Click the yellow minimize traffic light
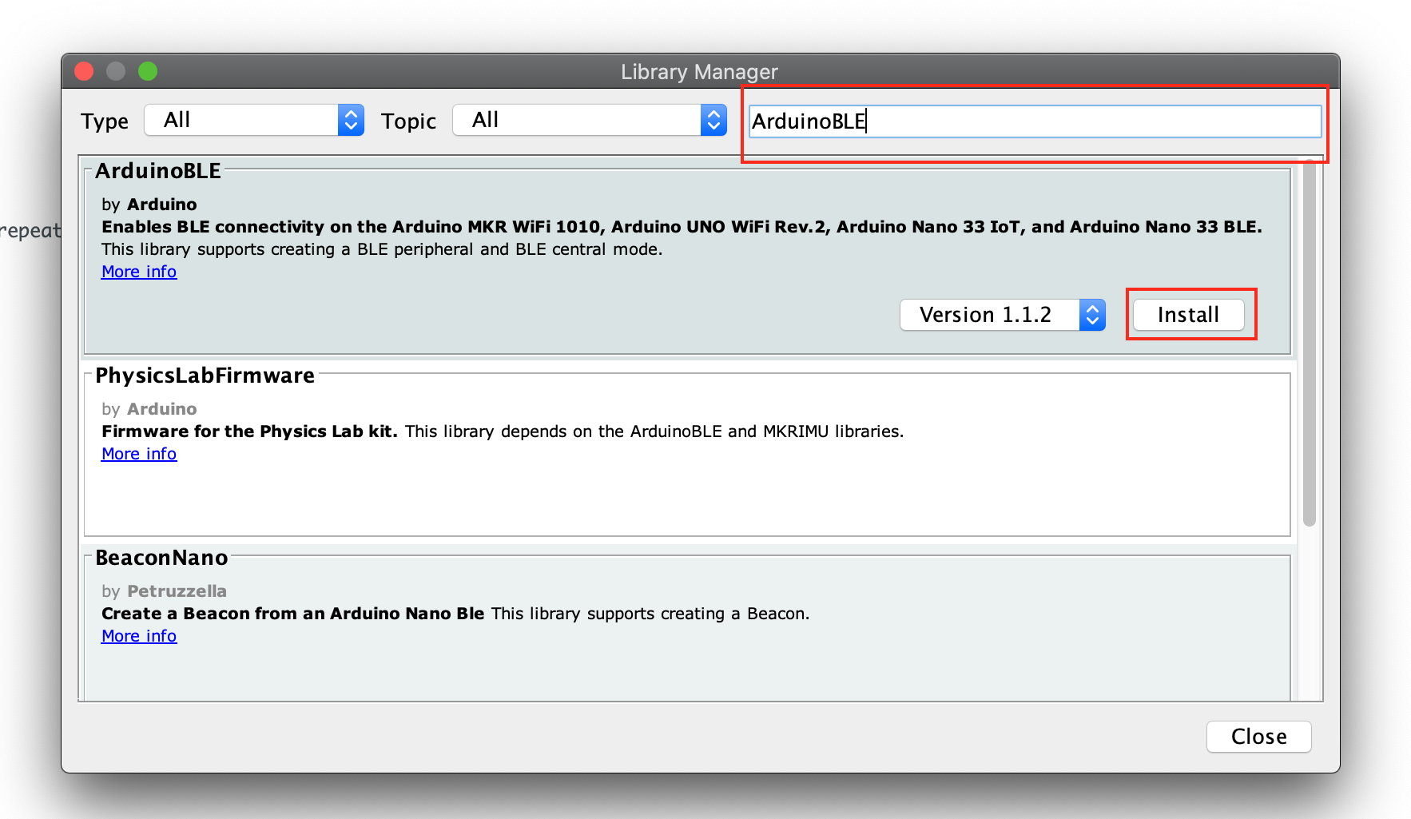Screen dimensions: 1411x819 [116, 71]
